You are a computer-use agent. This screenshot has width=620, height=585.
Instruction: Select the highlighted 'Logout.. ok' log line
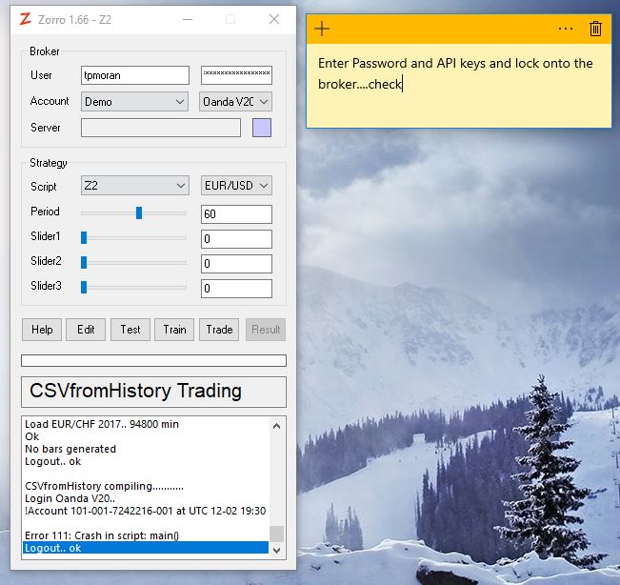(146, 548)
